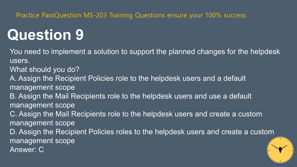Image resolution: width=297 pixels, height=167 pixels.
Task: Choose option C, Mail Recipients with custom scope
Action: [136, 118]
